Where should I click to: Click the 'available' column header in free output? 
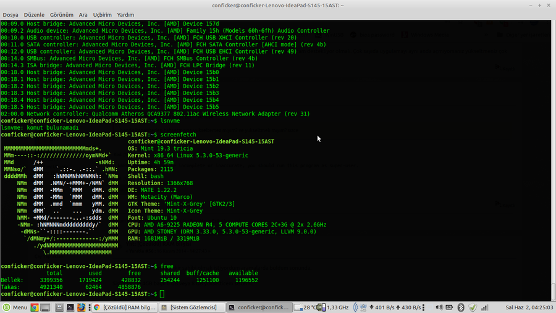point(243,273)
